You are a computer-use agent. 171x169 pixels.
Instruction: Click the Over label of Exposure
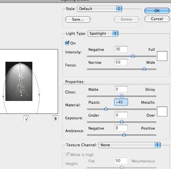tap(151, 115)
